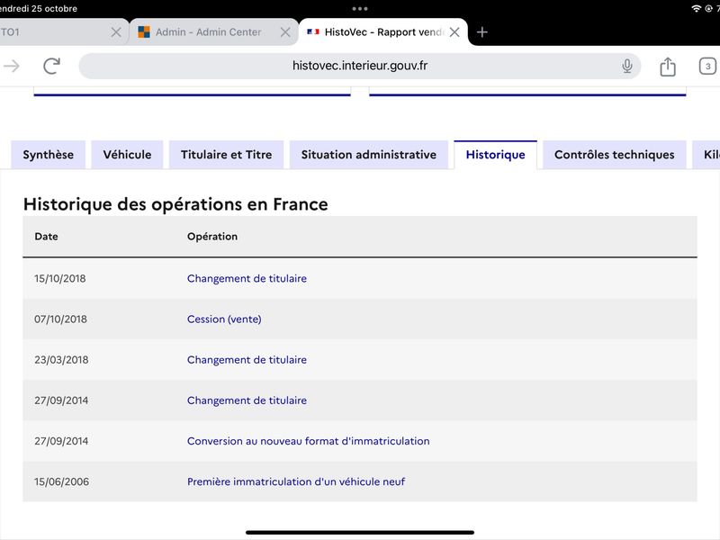Close the HistoVec tab
The image size is (720, 540).
coord(454,32)
